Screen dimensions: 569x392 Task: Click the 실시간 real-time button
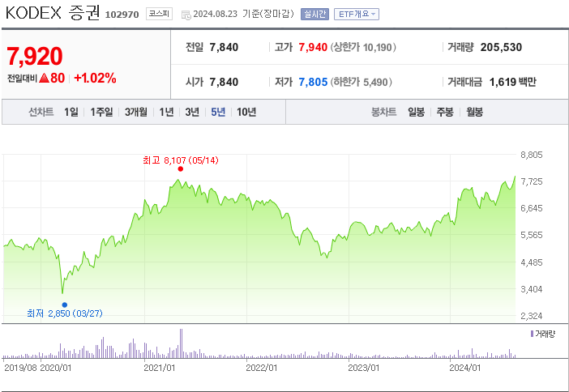coord(314,14)
